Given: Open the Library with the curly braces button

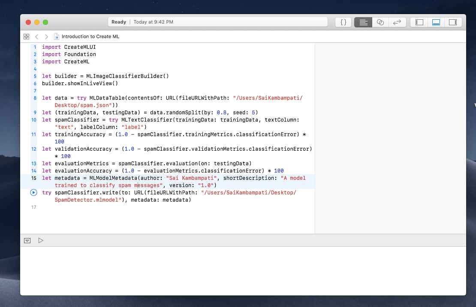Looking at the screenshot, I should 343,22.
